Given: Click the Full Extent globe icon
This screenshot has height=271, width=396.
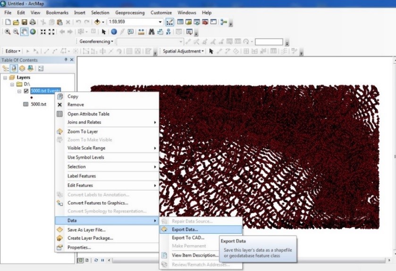Looking at the screenshot, I should [33, 32].
